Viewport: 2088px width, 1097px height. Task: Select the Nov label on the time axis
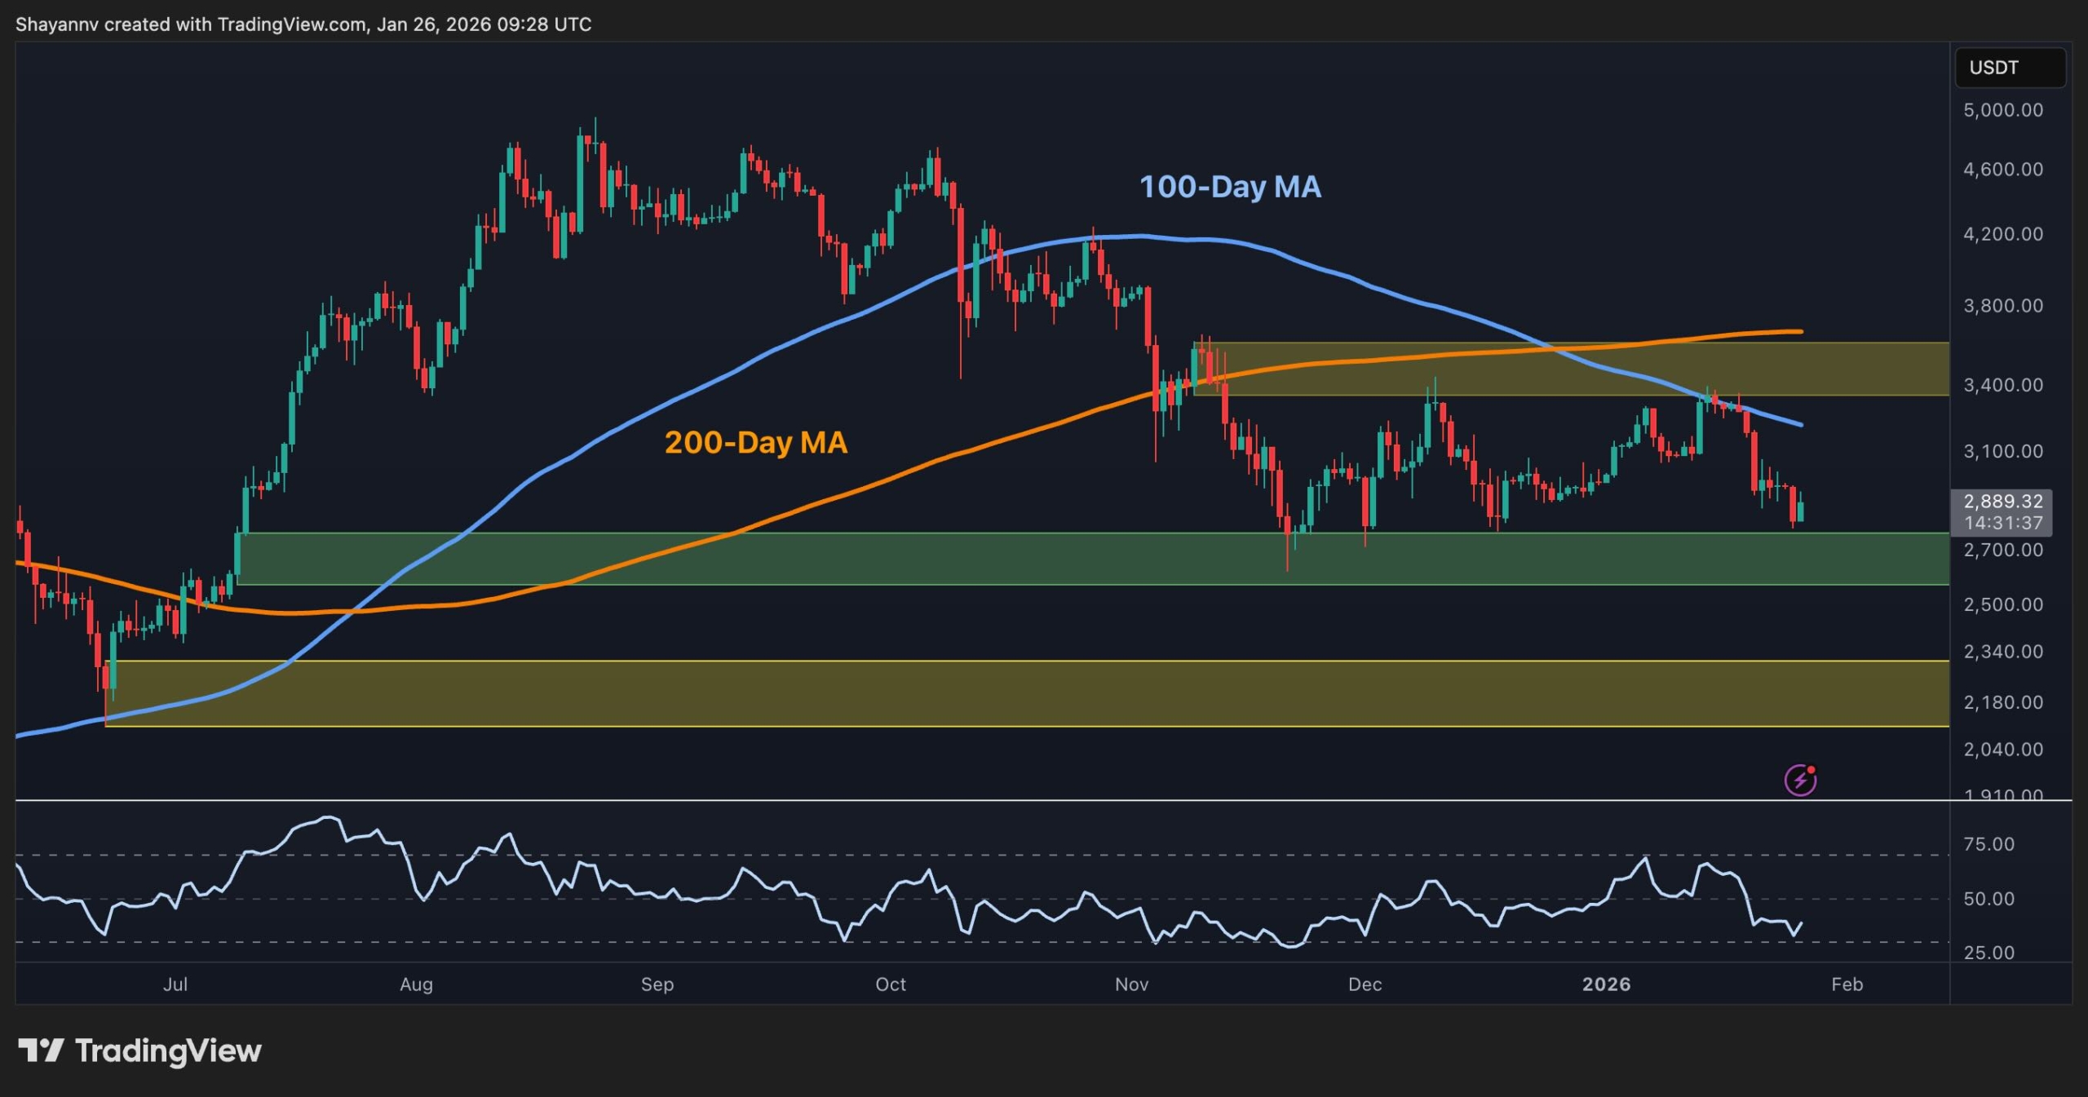click(1130, 984)
